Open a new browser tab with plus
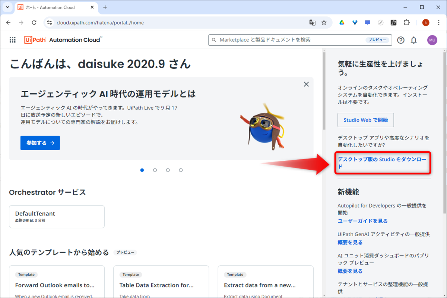The image size is (447, 298). [x=105, y=7]
